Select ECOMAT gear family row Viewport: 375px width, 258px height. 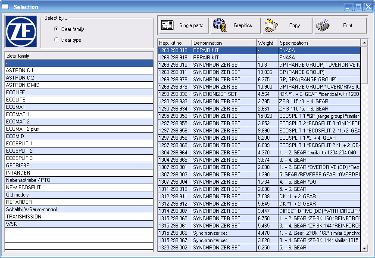(79, 107)
